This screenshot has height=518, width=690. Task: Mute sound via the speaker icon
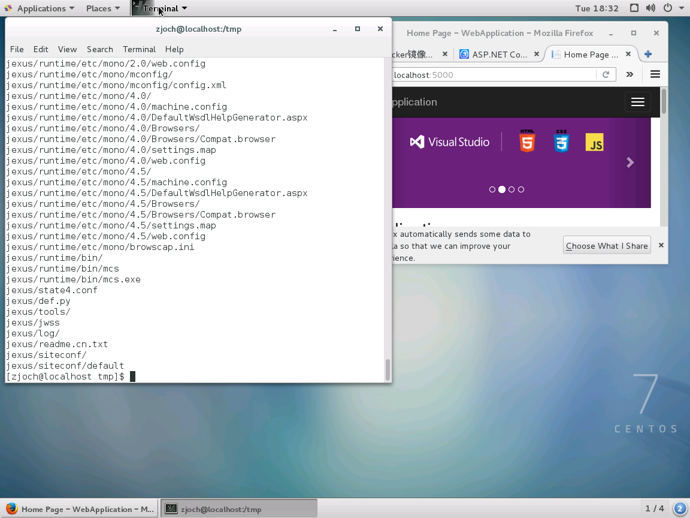click(650, 8)
